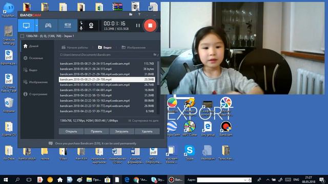The image size is (328, 184).
Task: Open Bandicam output folder icon in title bar
Action: tap(131, 14)
